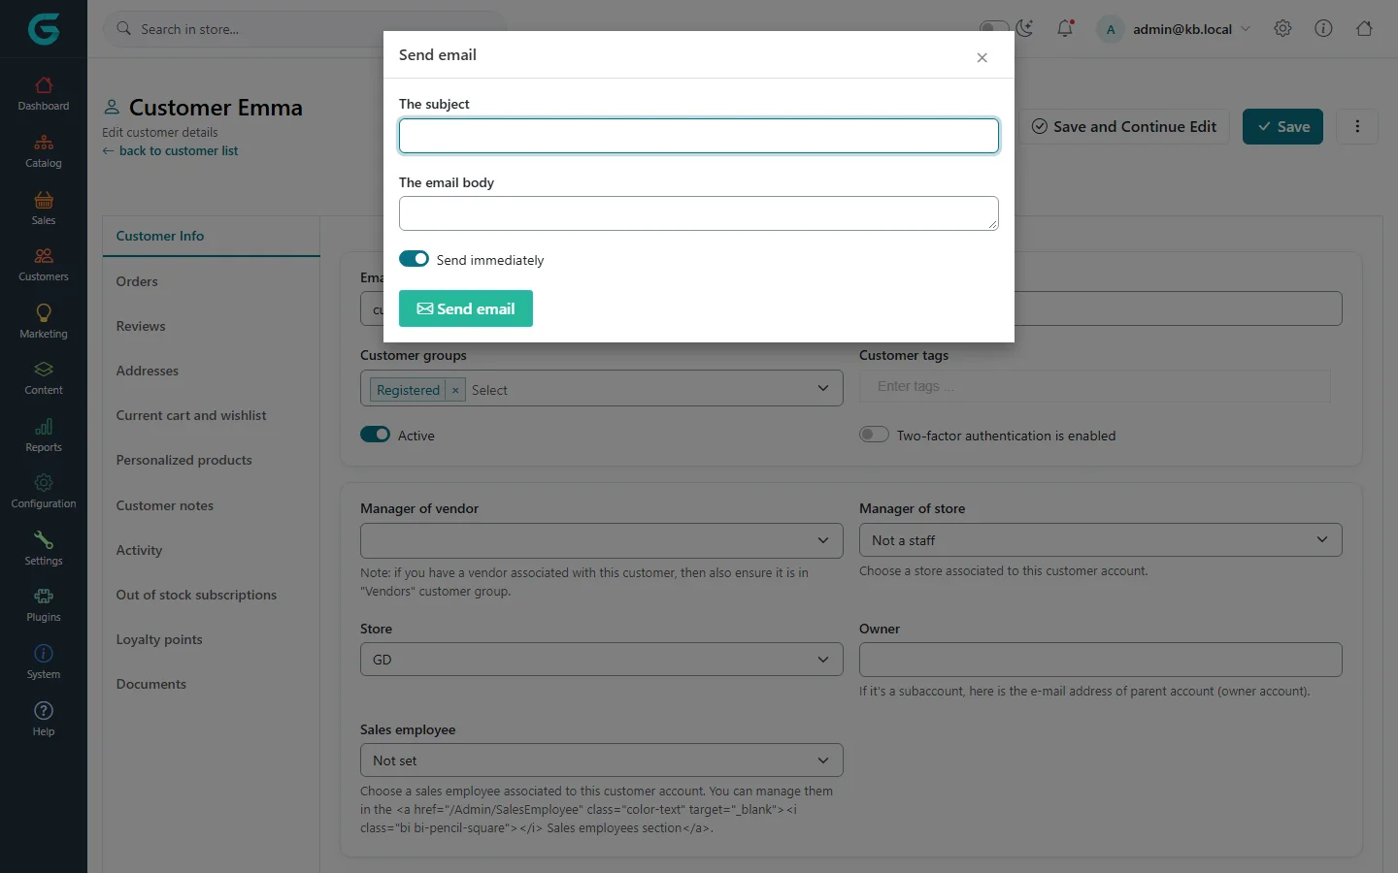
Task: Click the email body text area
Action: click(699, 213)
